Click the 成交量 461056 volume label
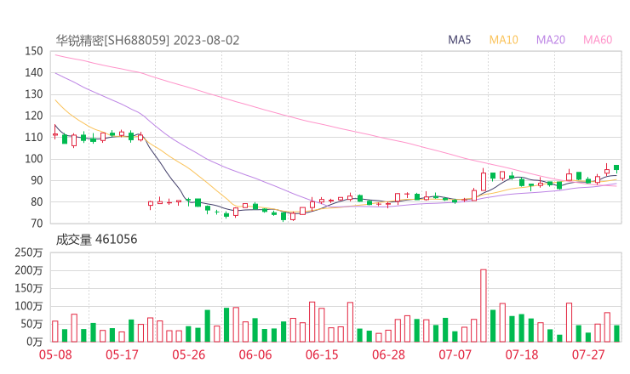Screen dimensions: 630x374 tap(96, 240)
